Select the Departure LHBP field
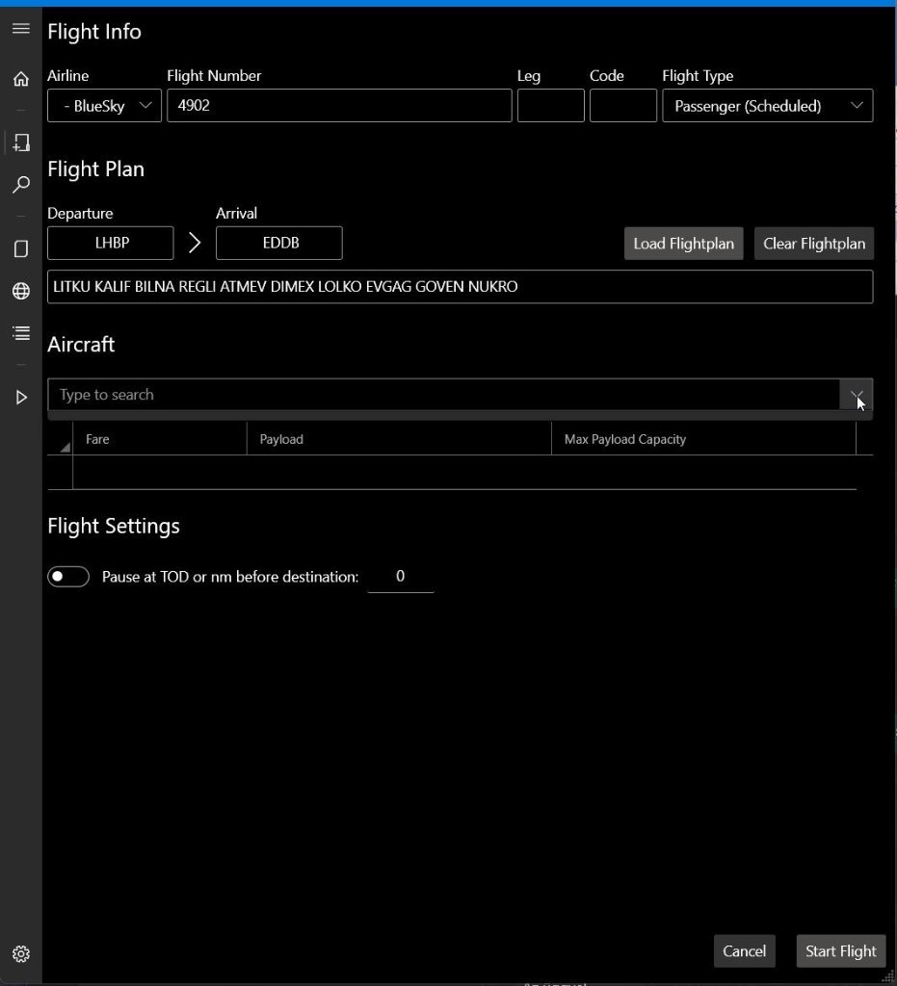The image size is (897, 986). pyautogui.click(x=111, y=244)
